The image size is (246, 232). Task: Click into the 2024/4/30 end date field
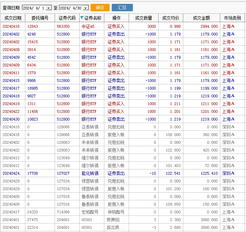[x=70, y=8]
